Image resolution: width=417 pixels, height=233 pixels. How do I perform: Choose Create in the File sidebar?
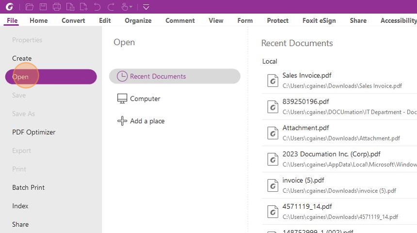(x=22, y=58)
